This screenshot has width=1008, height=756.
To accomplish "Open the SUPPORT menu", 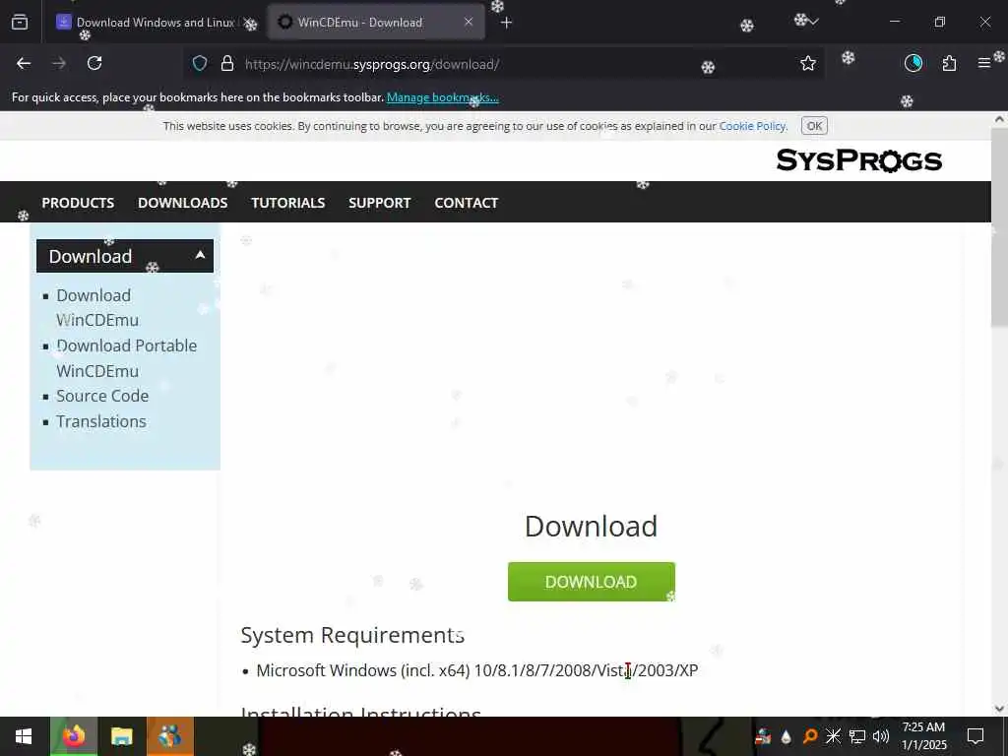I will (379, 203).
